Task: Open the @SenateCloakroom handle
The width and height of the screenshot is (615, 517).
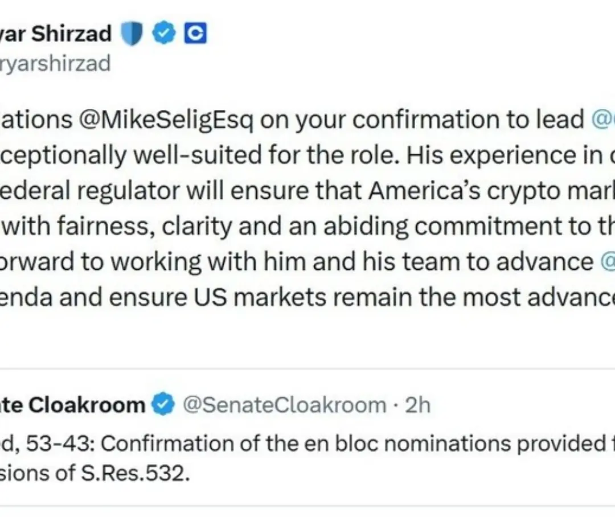Action: click(x=284, y=405)
